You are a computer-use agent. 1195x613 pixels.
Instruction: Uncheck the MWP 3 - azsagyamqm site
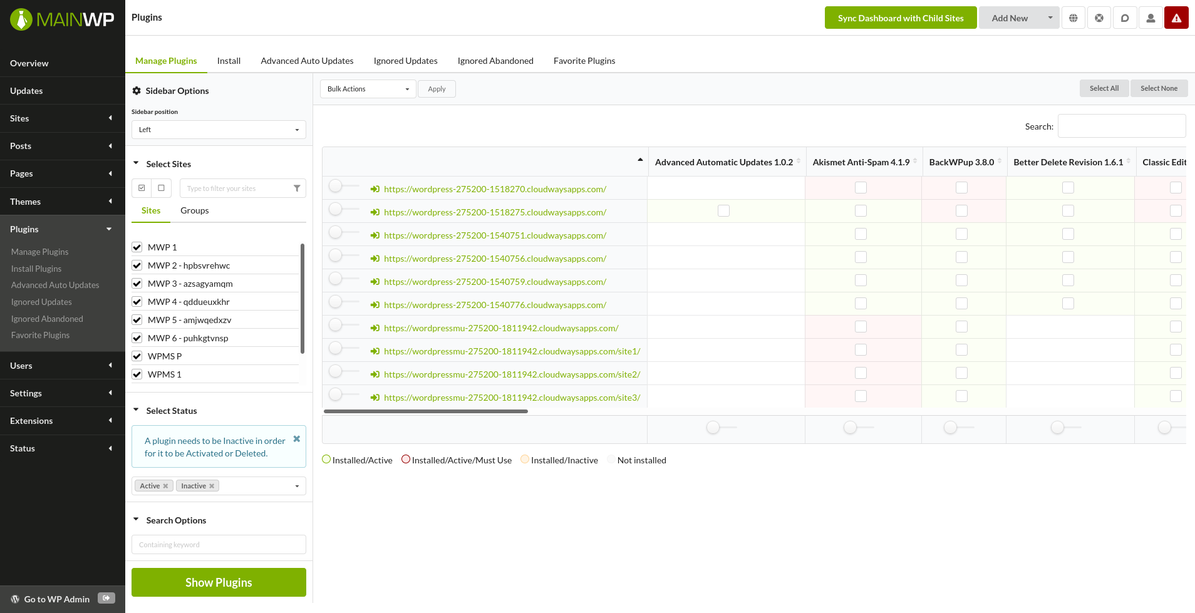(x=137, y=283)
